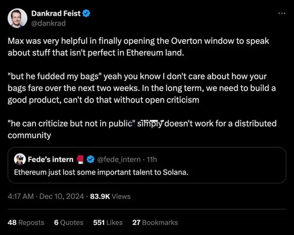Click the 4:17 AM · Dec 10, 2024 timestamp
The height and width of the screenshot is (235, 294).
tap(46, 196)
